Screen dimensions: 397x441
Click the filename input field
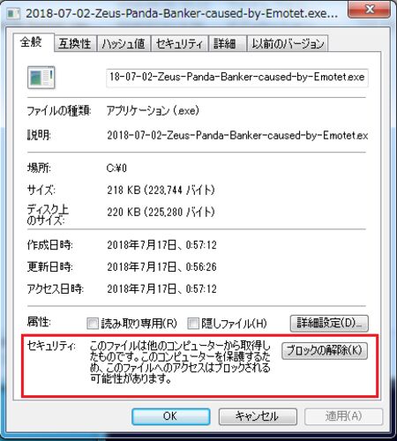(x=237, y=78)
